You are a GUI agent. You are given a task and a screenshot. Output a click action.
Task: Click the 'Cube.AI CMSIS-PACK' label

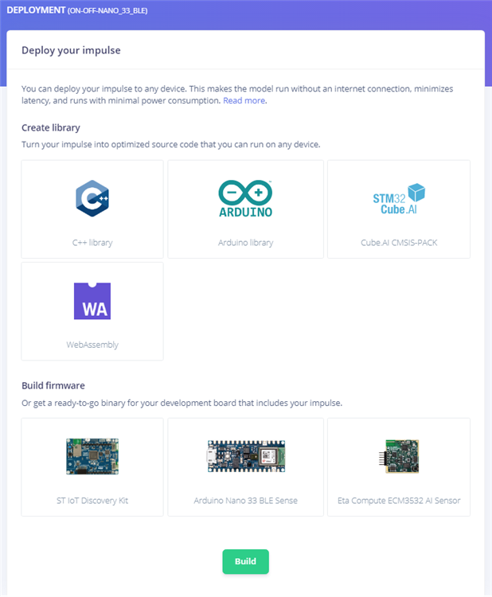[x=399, y=243]
